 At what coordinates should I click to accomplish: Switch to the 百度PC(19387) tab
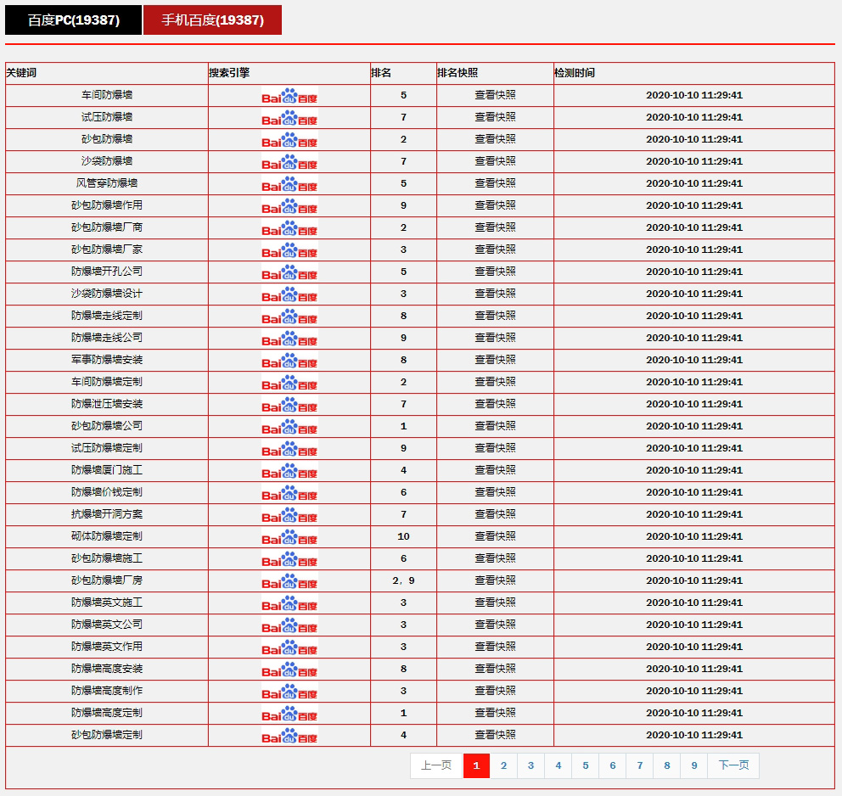tap(73, 20)
